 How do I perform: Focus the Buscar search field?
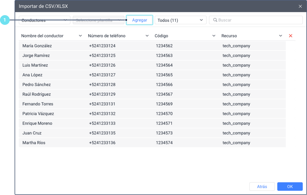tap(258, 20)
